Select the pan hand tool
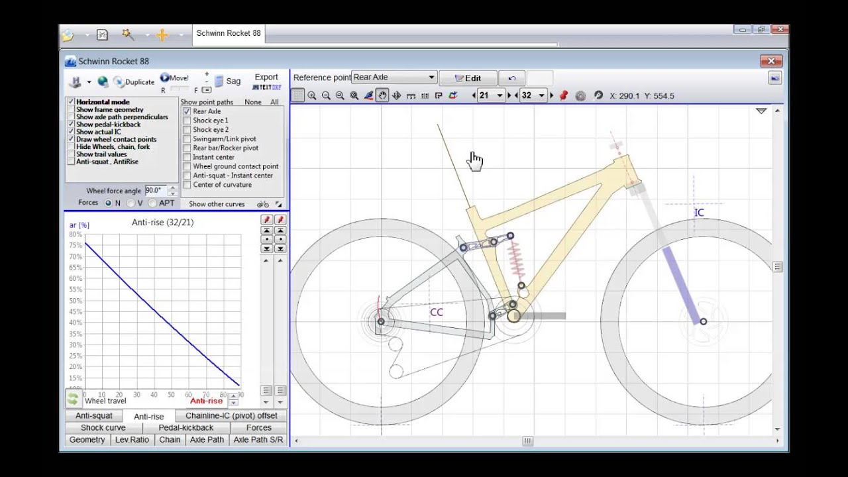Viewport: 848px width, 477px height. tap(382, 95)
